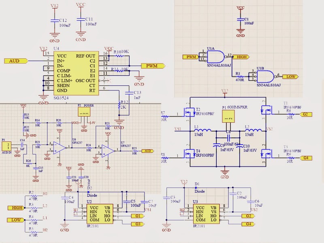Click the P1 6OHMSPKR connector block
324x243 pixels.
tap(229, 116)
